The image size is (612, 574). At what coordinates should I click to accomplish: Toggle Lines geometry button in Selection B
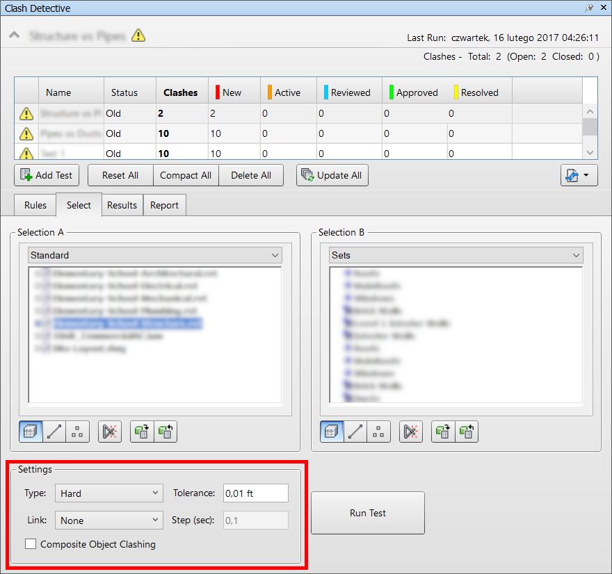click(355, 432)
